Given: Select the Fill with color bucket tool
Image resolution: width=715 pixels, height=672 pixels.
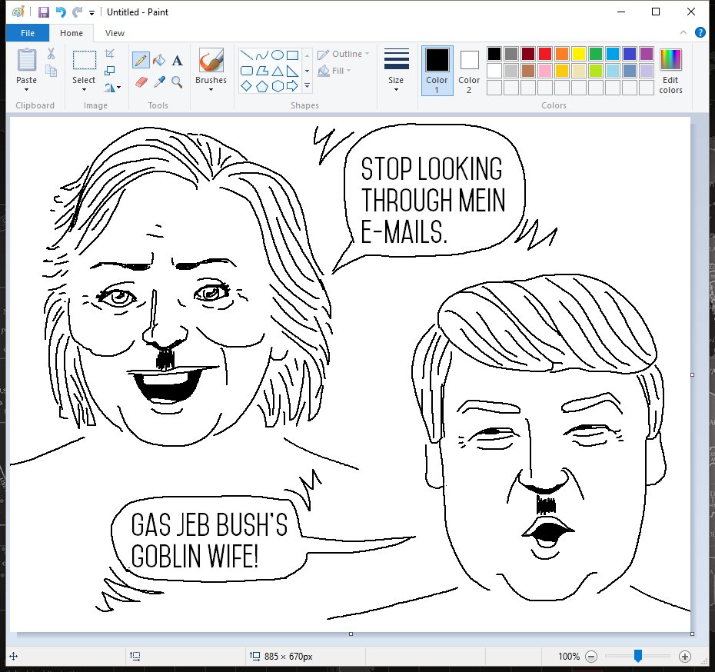Looking at the screenshot, I should click(x=159, y=60).
